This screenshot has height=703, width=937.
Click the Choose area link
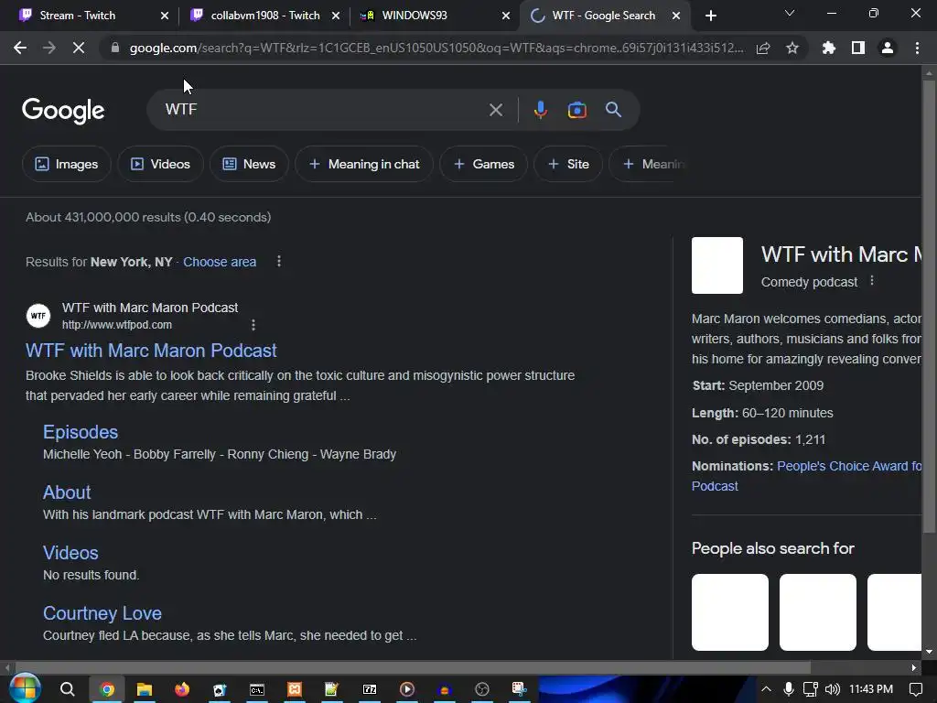(x=220, y=262)
